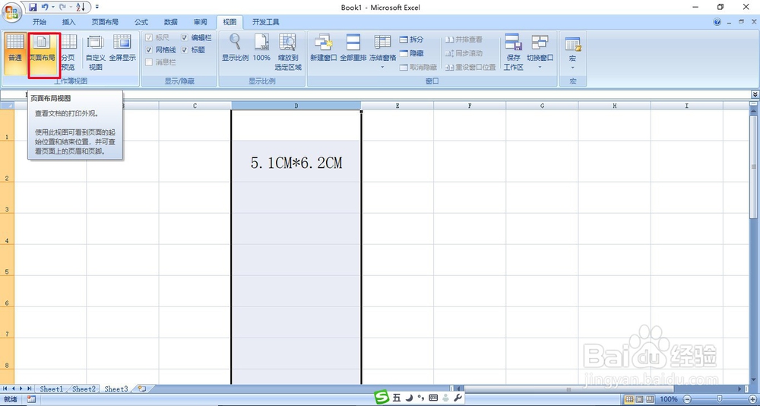
Task: Switch to Page Layout (页面布局) view
Action: (44, 55)
